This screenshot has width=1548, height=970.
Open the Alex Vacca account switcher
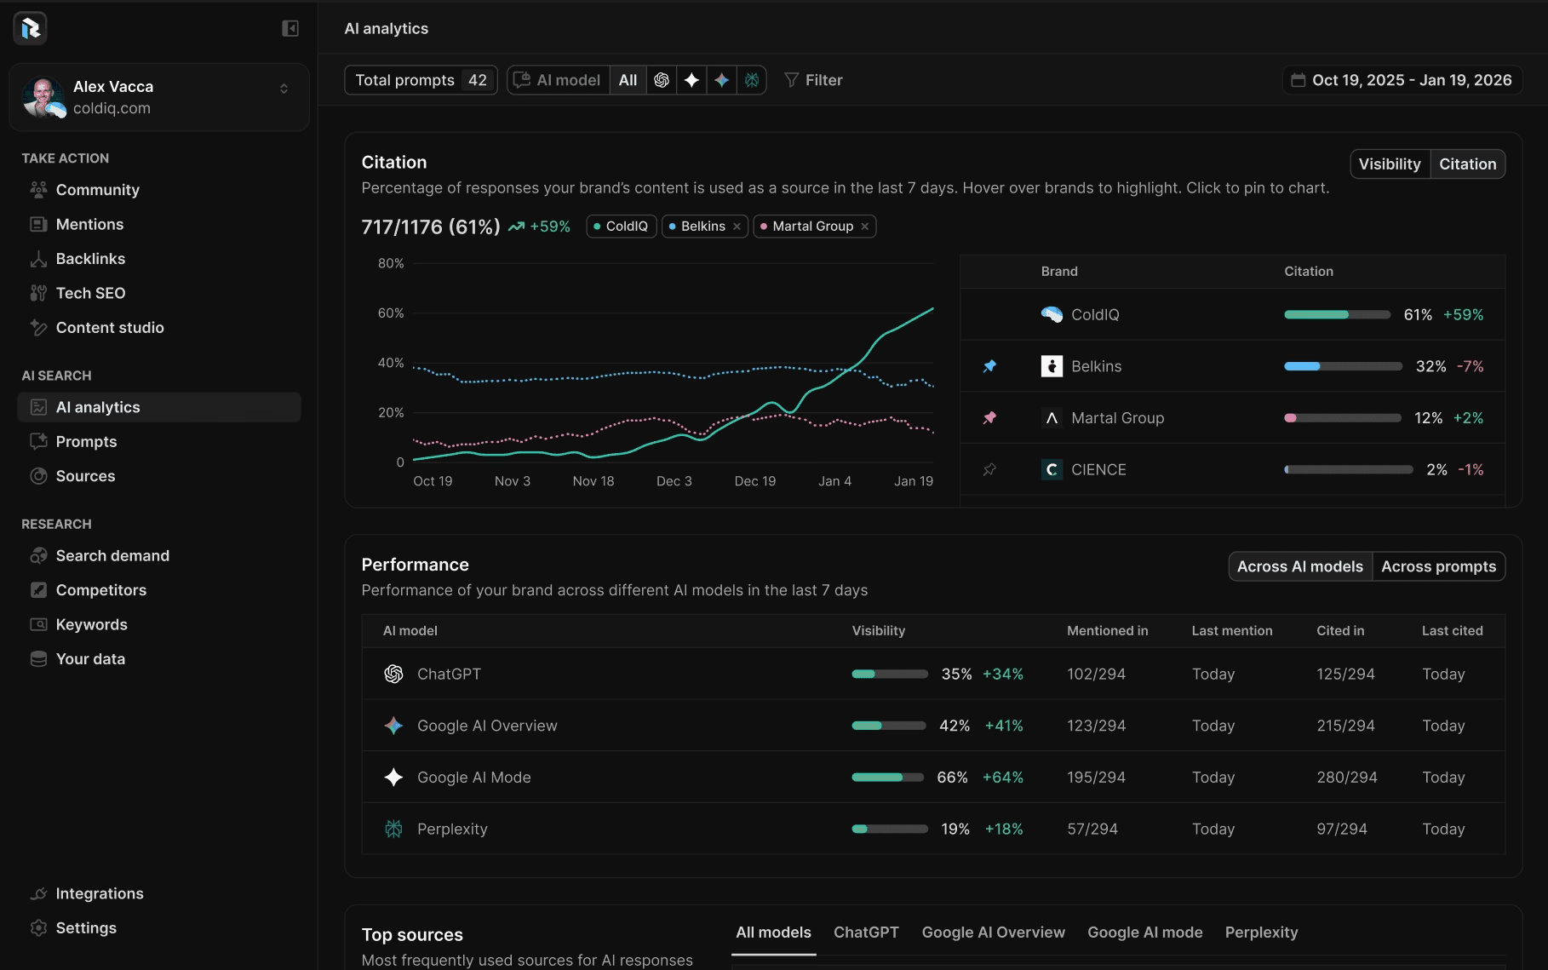[159, 97]
